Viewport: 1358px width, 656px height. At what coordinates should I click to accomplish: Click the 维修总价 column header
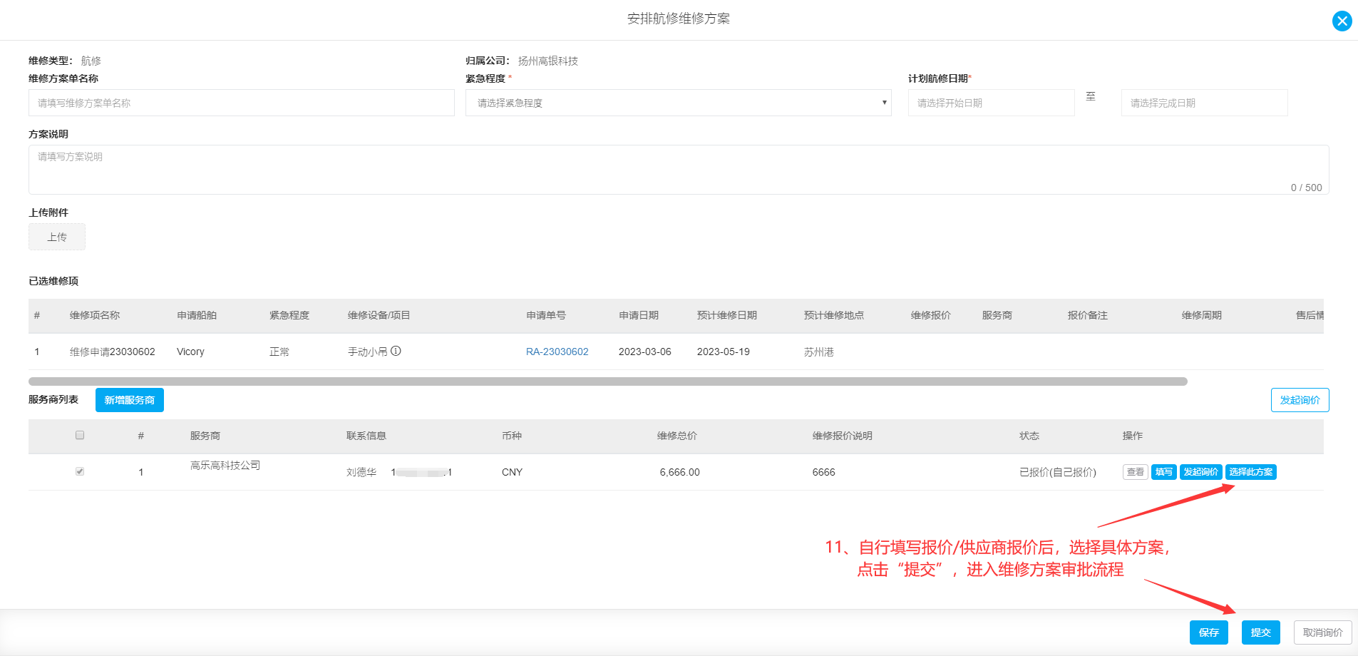(x=677, y=436)
